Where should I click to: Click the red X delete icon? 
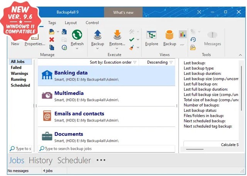pos(52,39)
